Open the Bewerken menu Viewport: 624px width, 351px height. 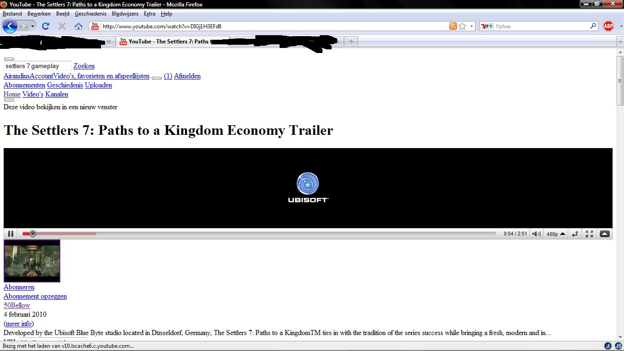[x=39, y=14]
